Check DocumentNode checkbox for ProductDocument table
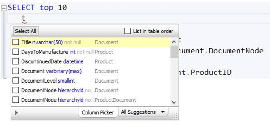Viewport: 270px width, 127px height. click(x=15, y=100)
